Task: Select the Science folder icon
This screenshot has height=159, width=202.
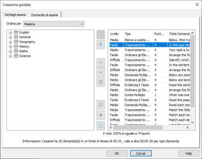Action: [16, 56]
